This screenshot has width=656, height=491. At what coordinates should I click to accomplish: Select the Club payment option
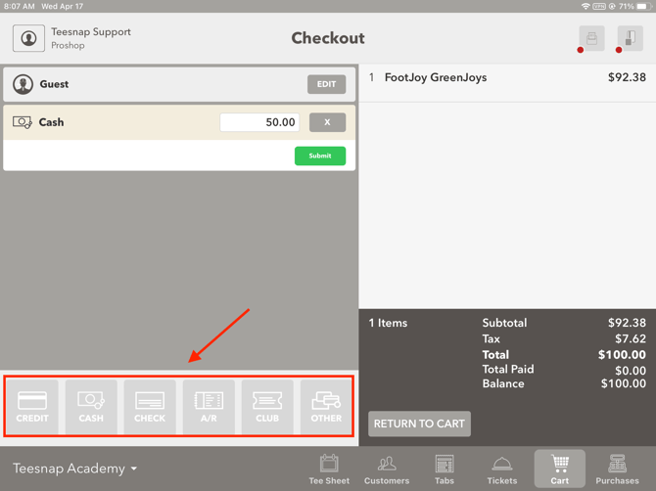point(267,406)
